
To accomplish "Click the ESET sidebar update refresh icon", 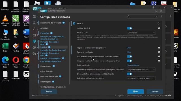I will point(34,29).
